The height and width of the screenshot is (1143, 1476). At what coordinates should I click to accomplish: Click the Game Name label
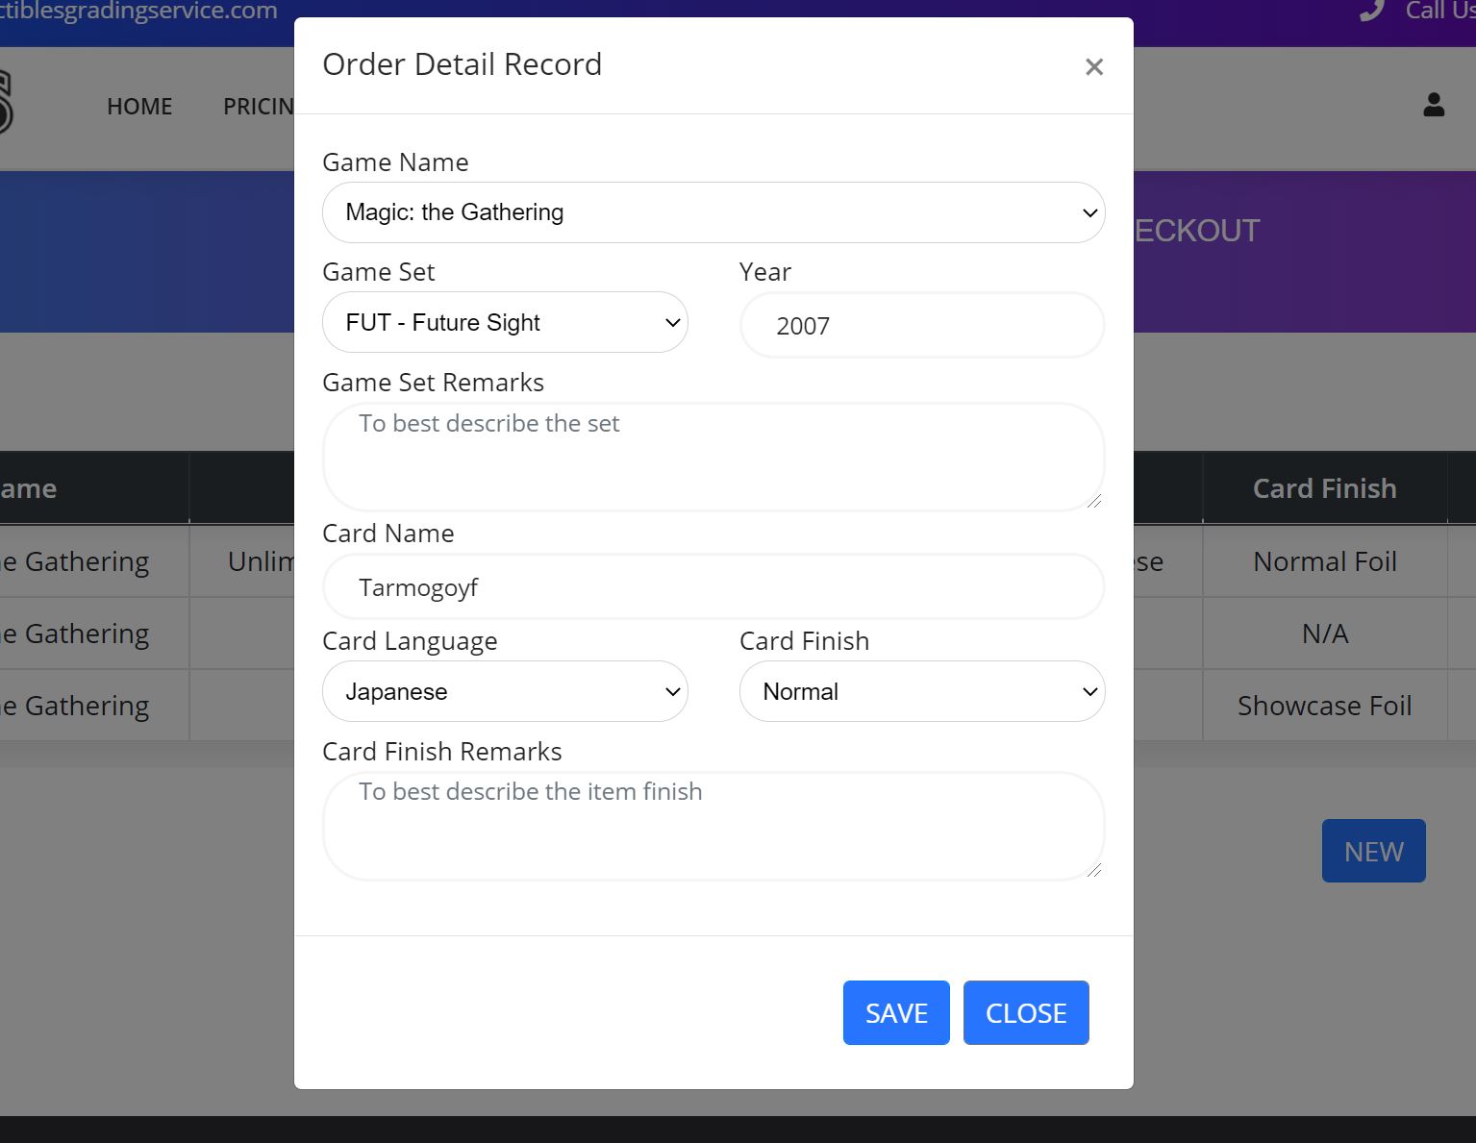pyautogui.click(x=395, y=162)
